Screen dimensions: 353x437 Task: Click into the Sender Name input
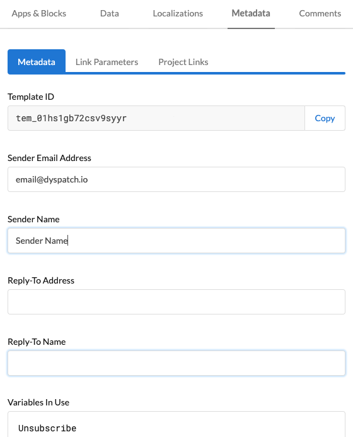[176, 241]
